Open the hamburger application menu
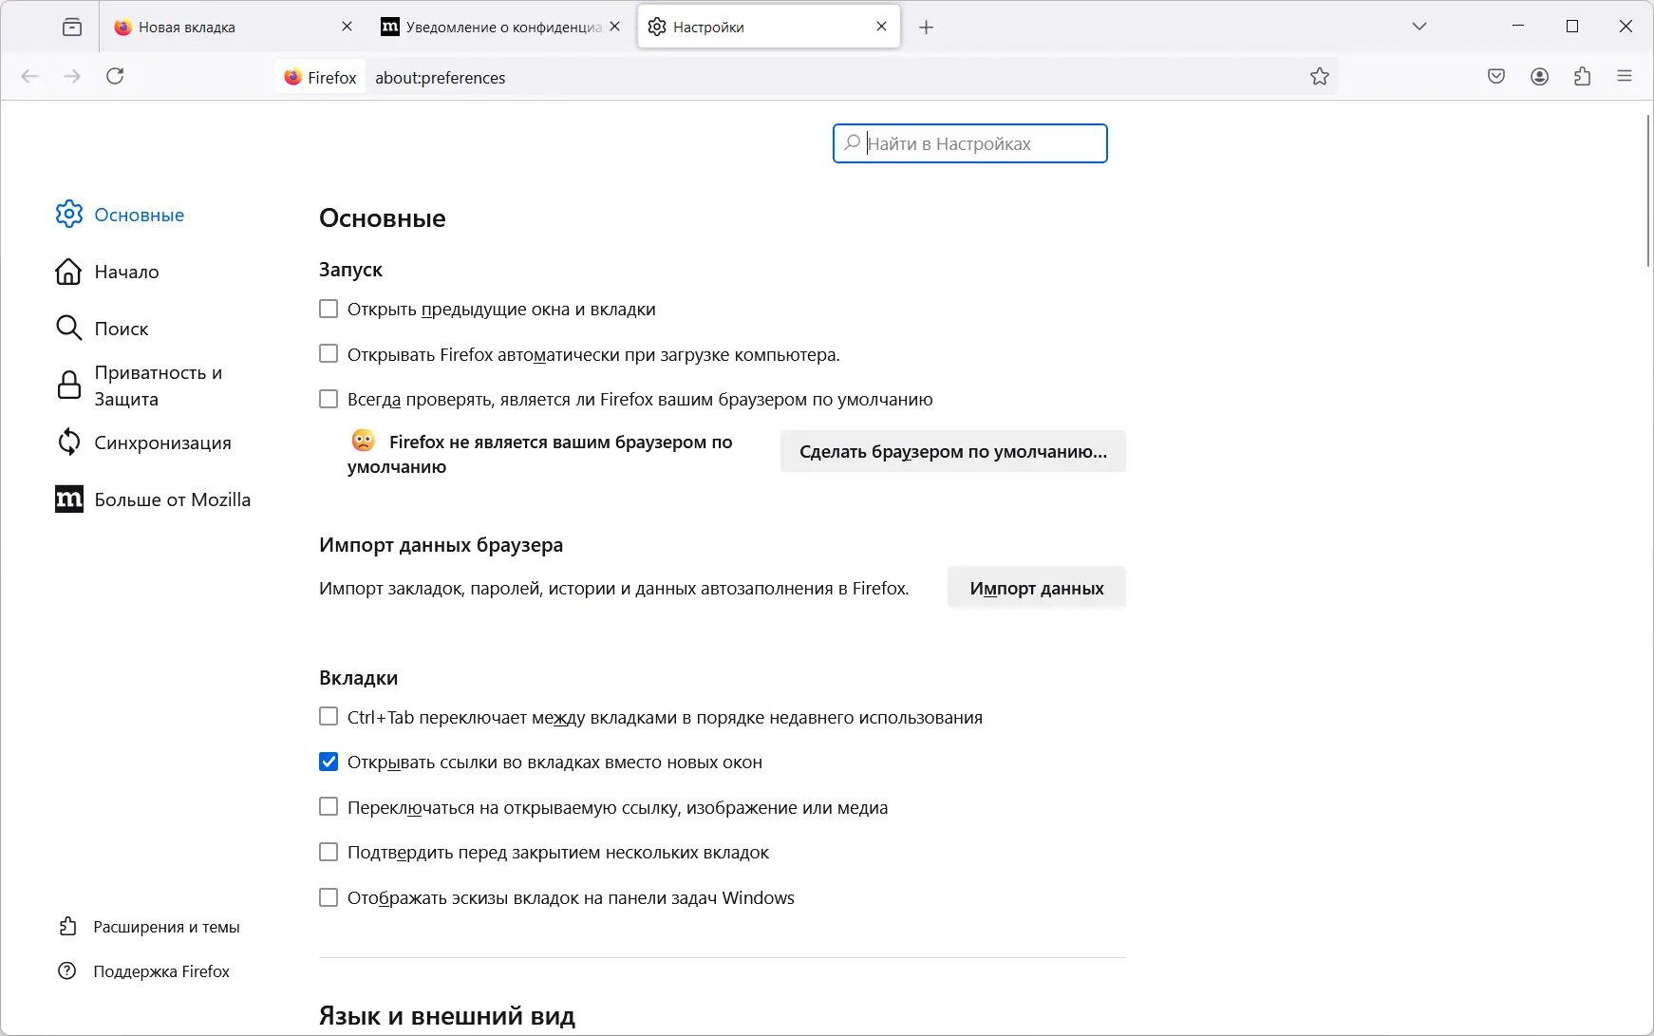The width and height of the screenshot is (1654, 1036). [x=1625, y=77]
